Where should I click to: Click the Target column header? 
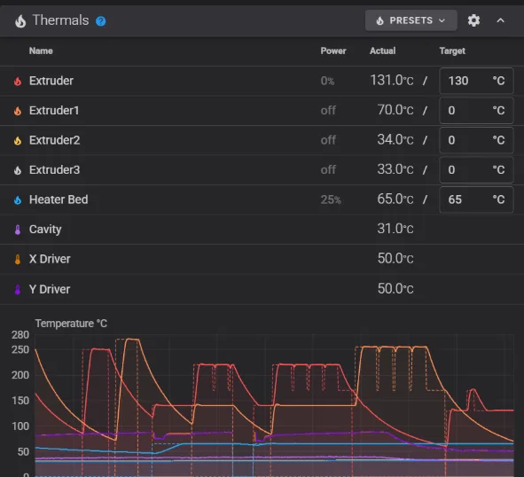coord(452,51)
